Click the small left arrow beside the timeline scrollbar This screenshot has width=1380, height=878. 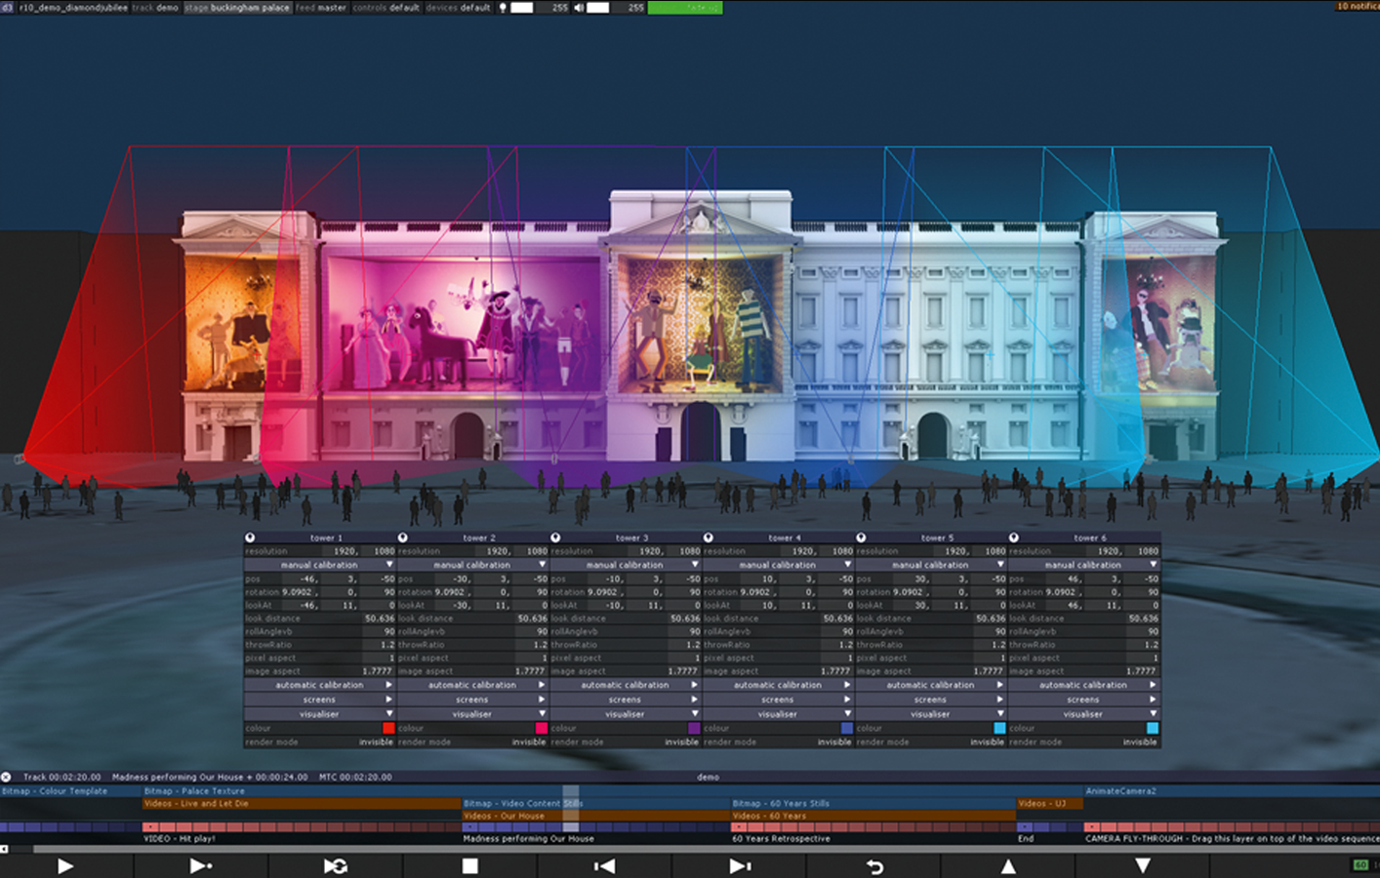tap(4, 849)
